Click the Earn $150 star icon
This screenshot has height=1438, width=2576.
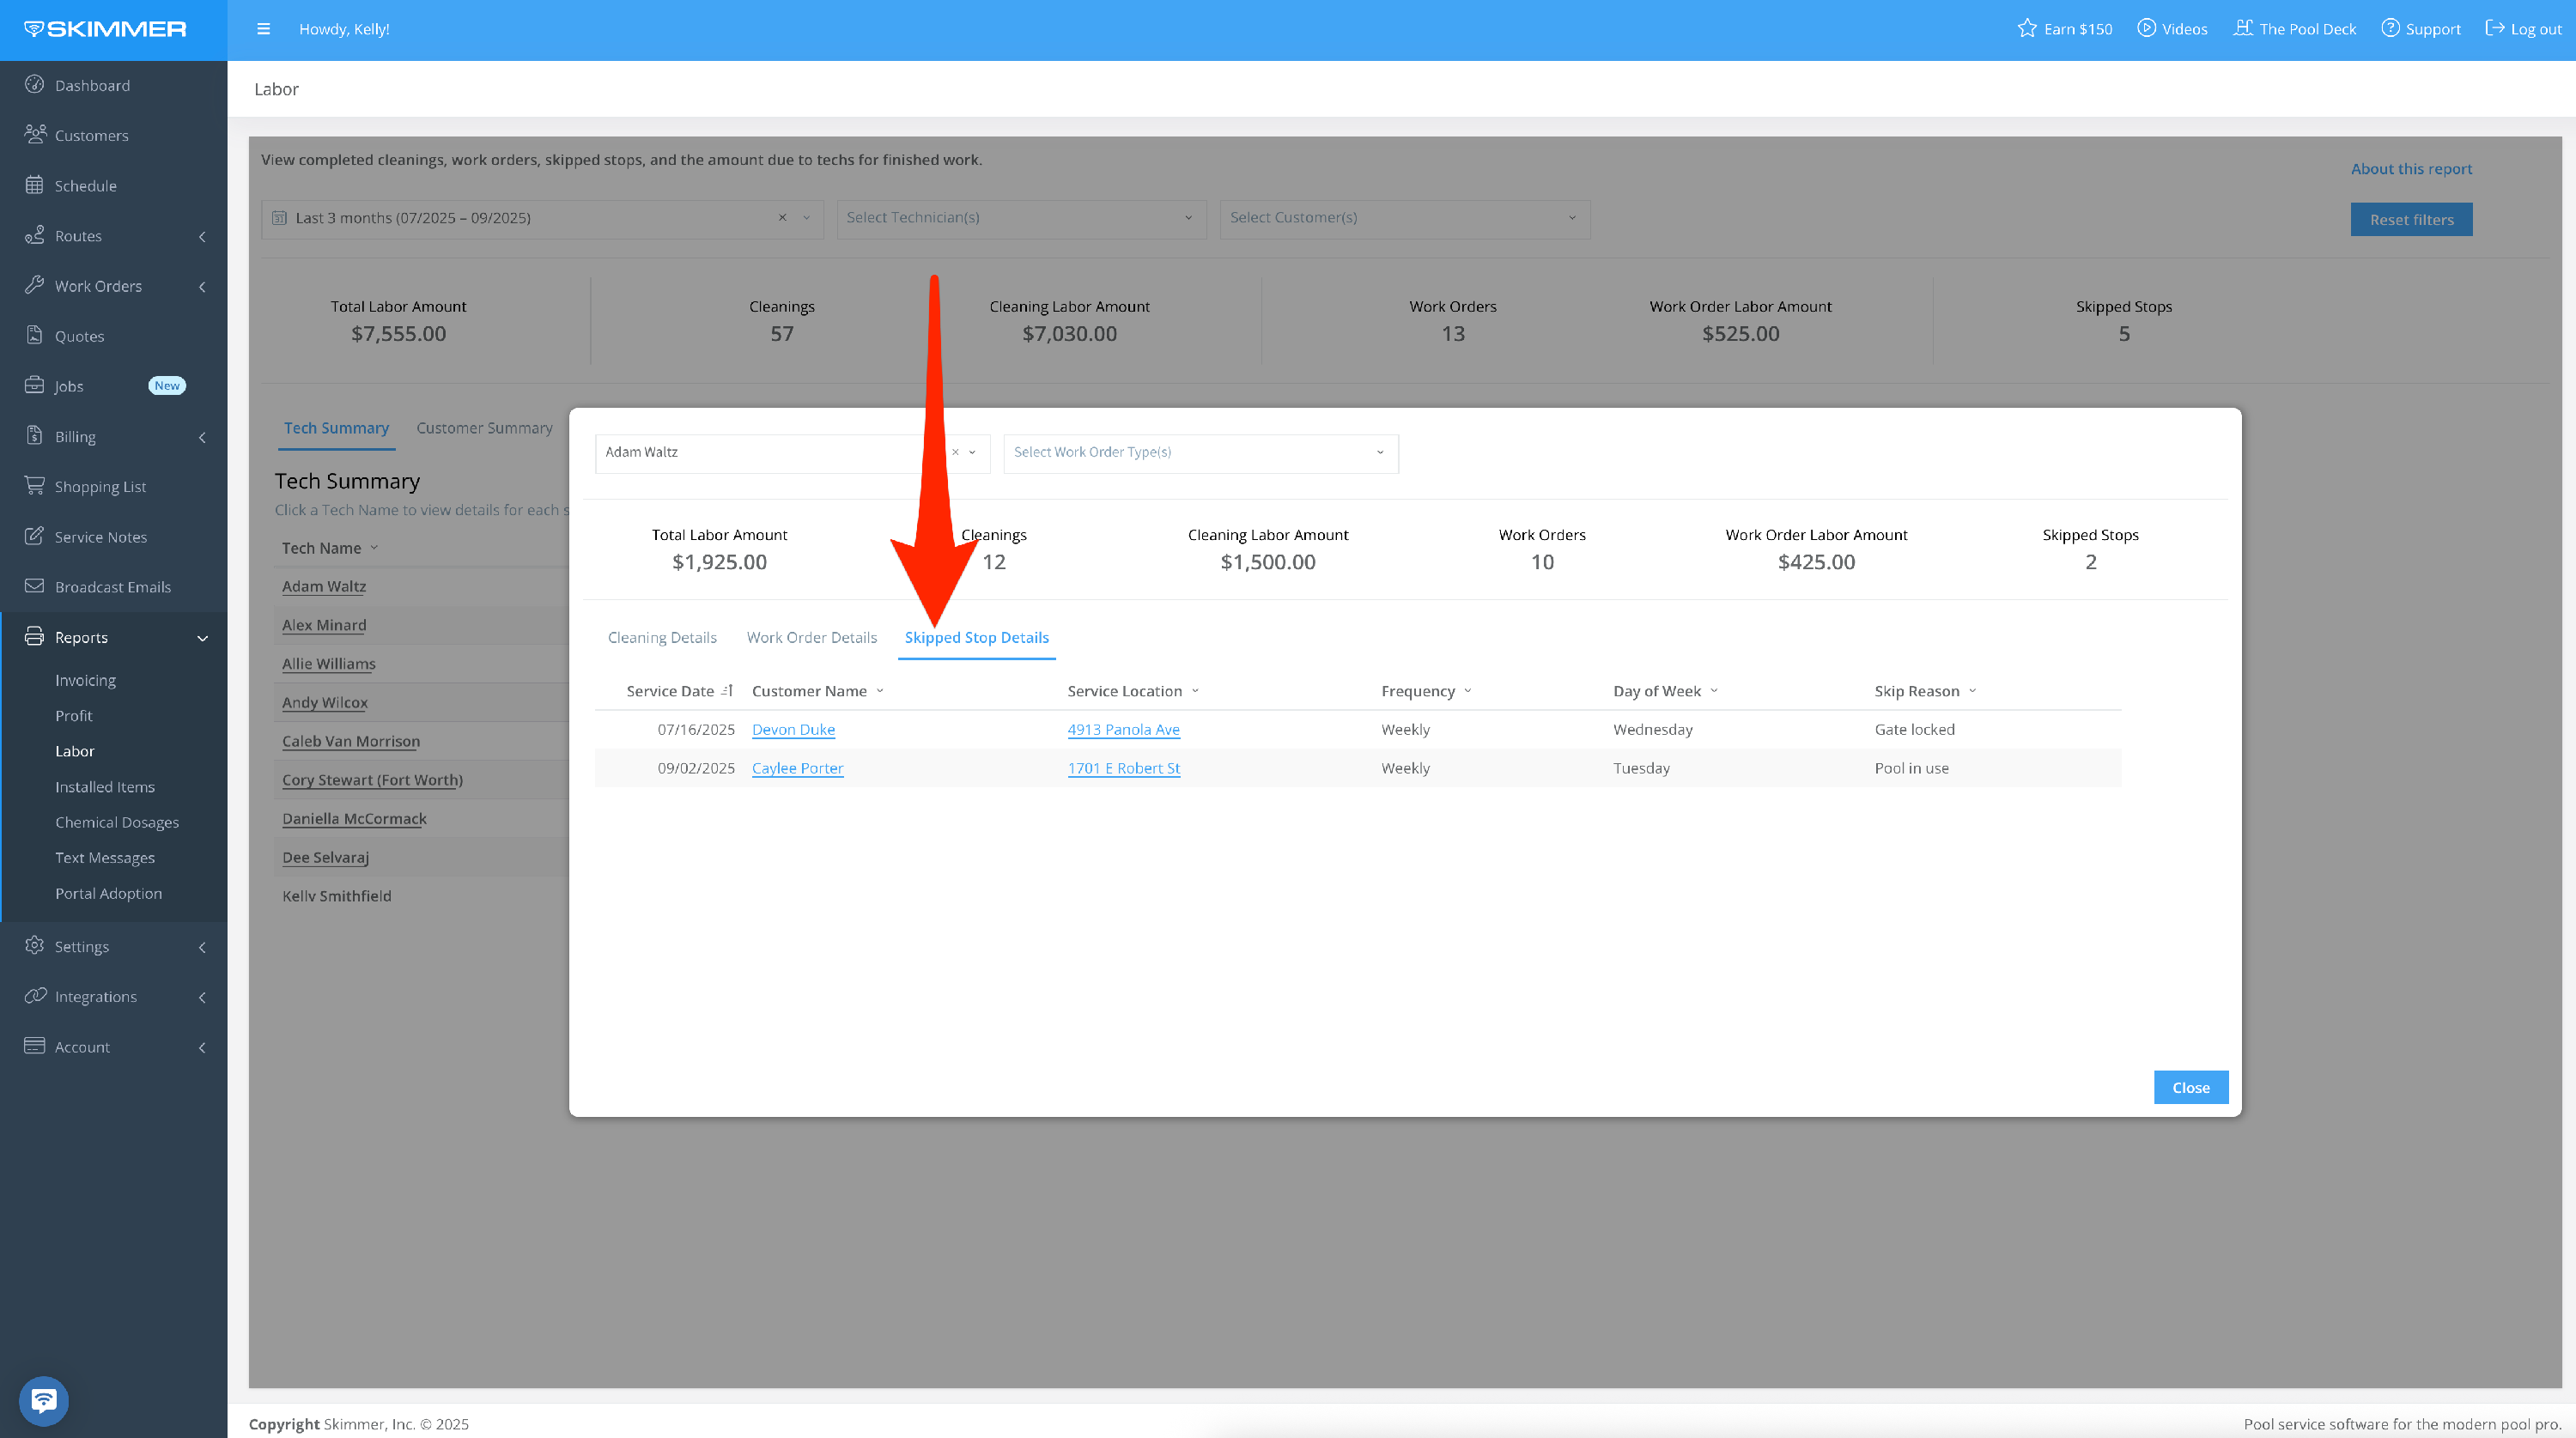[x=2026, y=28]
